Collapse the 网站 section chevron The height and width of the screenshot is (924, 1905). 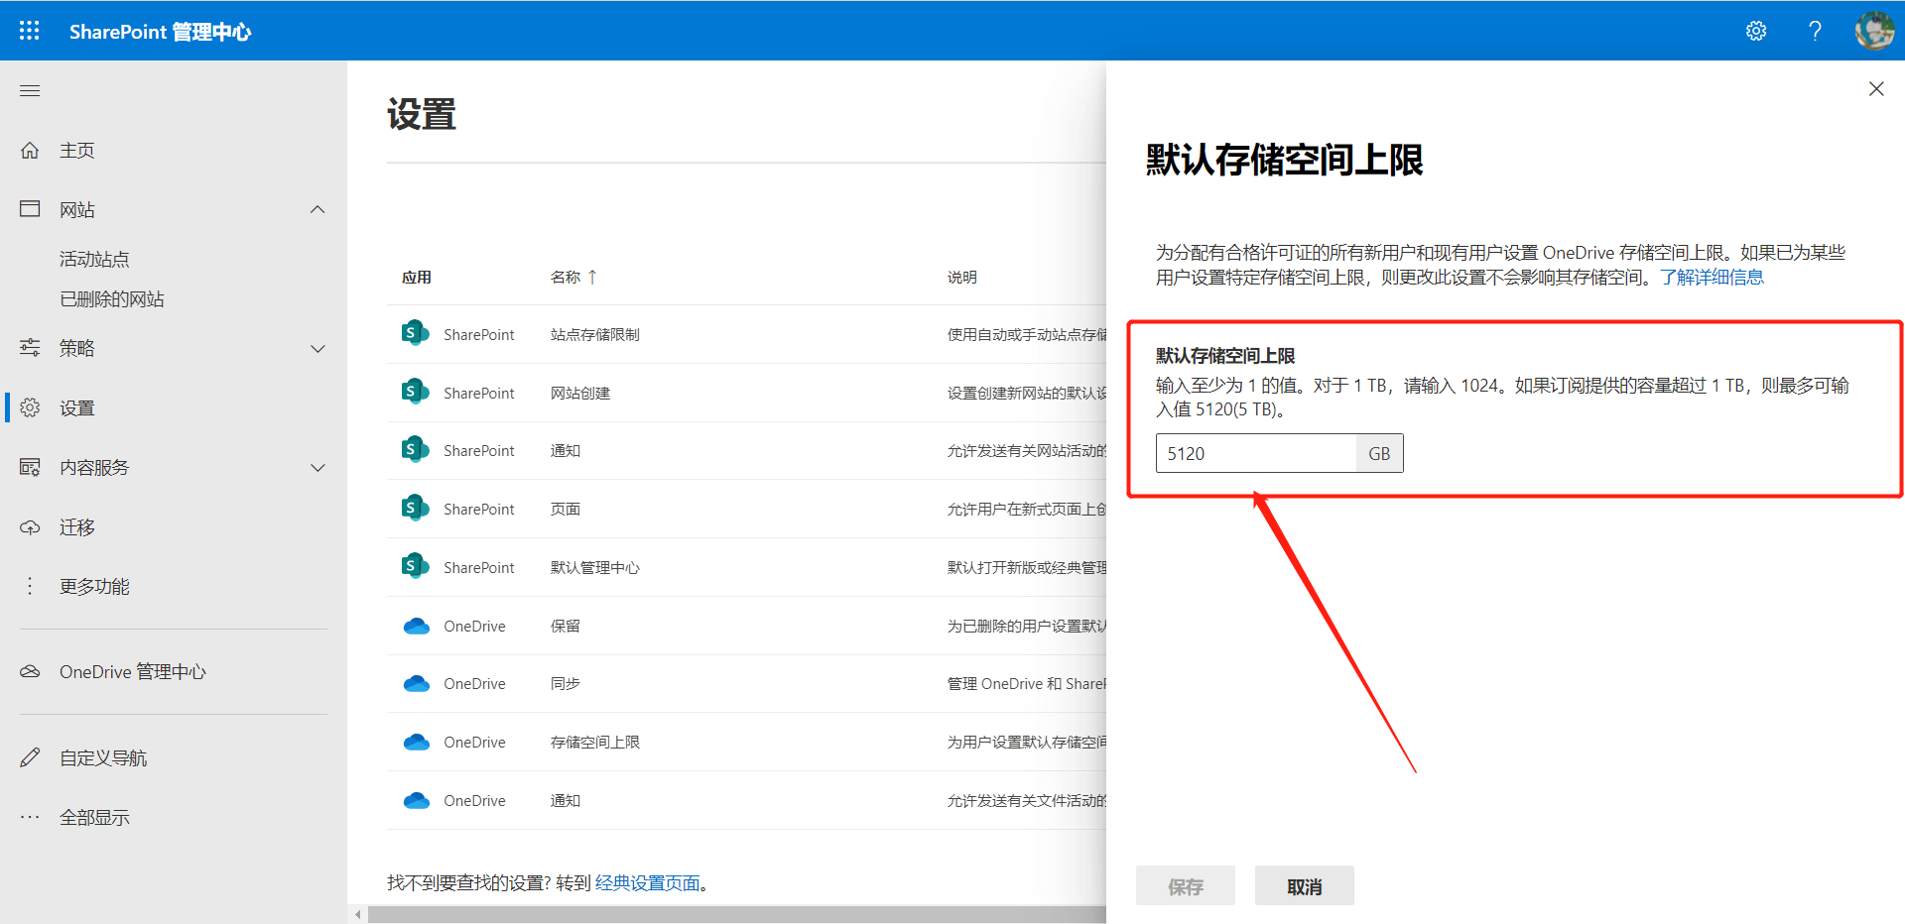[317, 209]
